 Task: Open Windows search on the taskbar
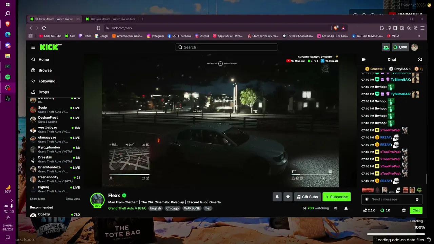click(7, 14)
